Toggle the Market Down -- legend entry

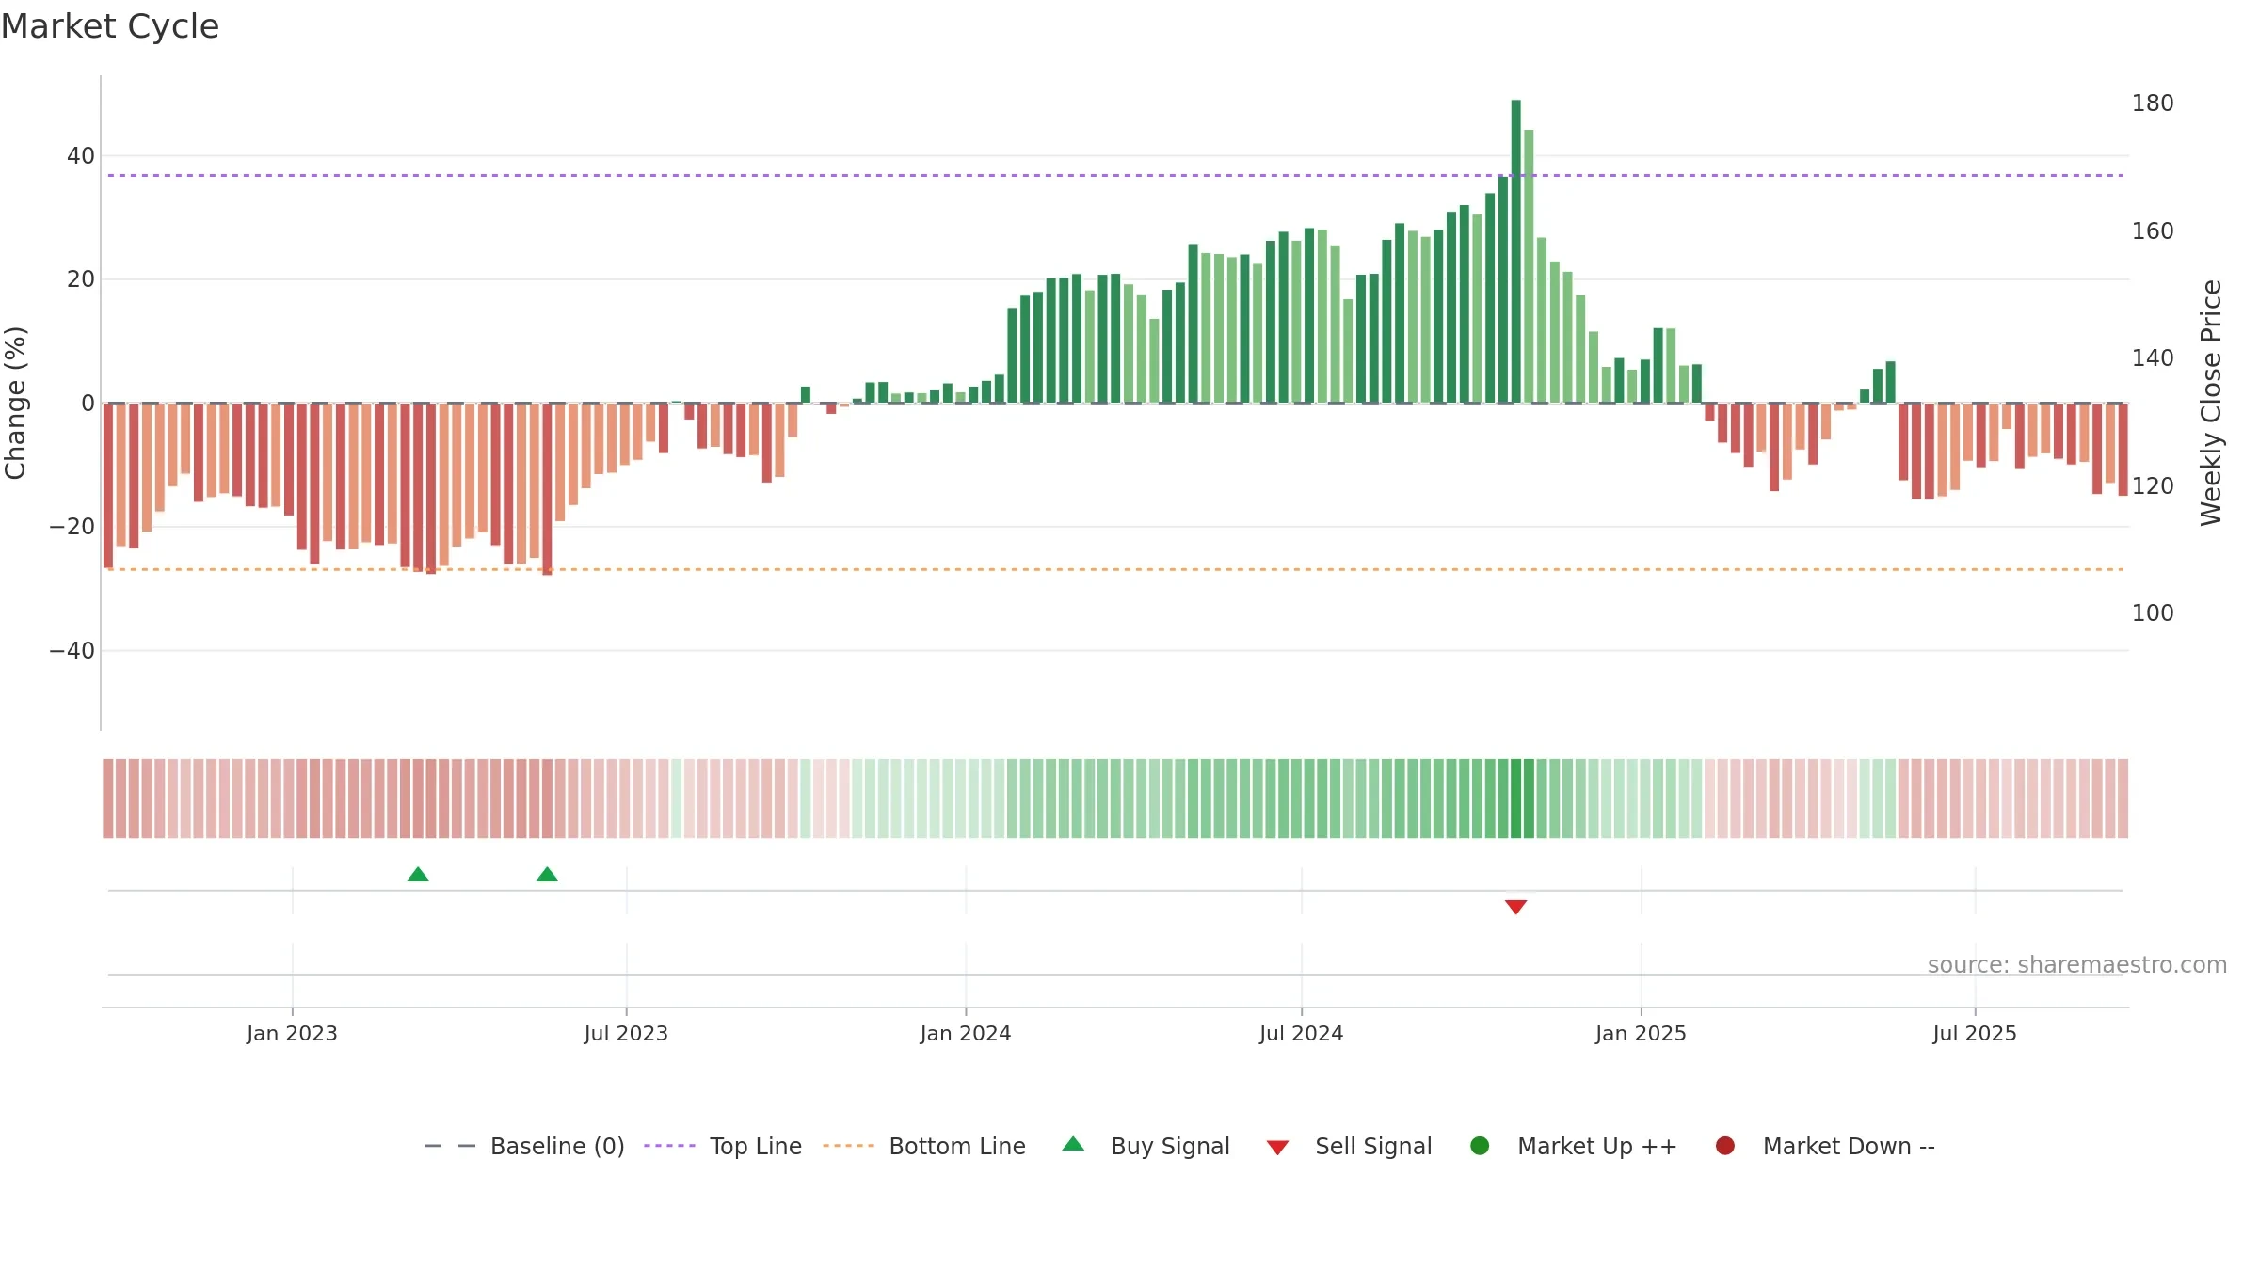tap(1825, 1146)
